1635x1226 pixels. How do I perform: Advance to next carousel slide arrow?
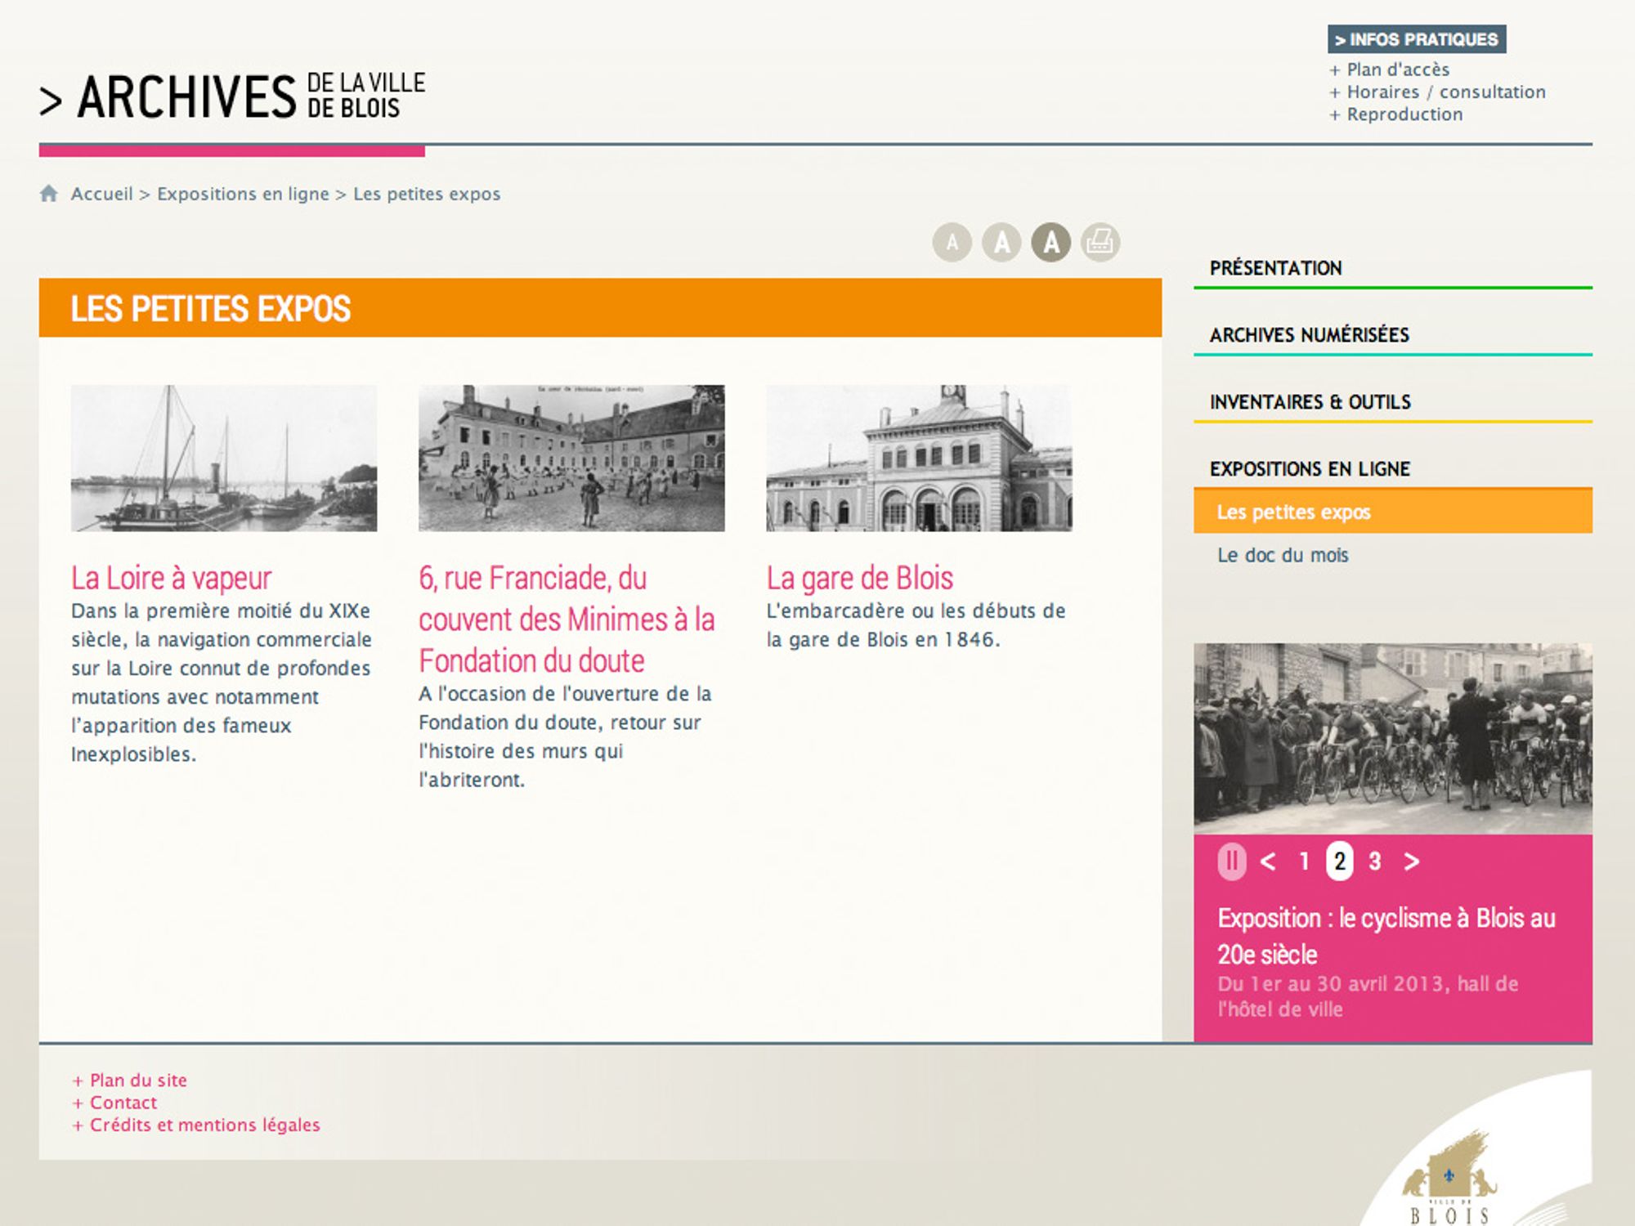point(1412,861)
